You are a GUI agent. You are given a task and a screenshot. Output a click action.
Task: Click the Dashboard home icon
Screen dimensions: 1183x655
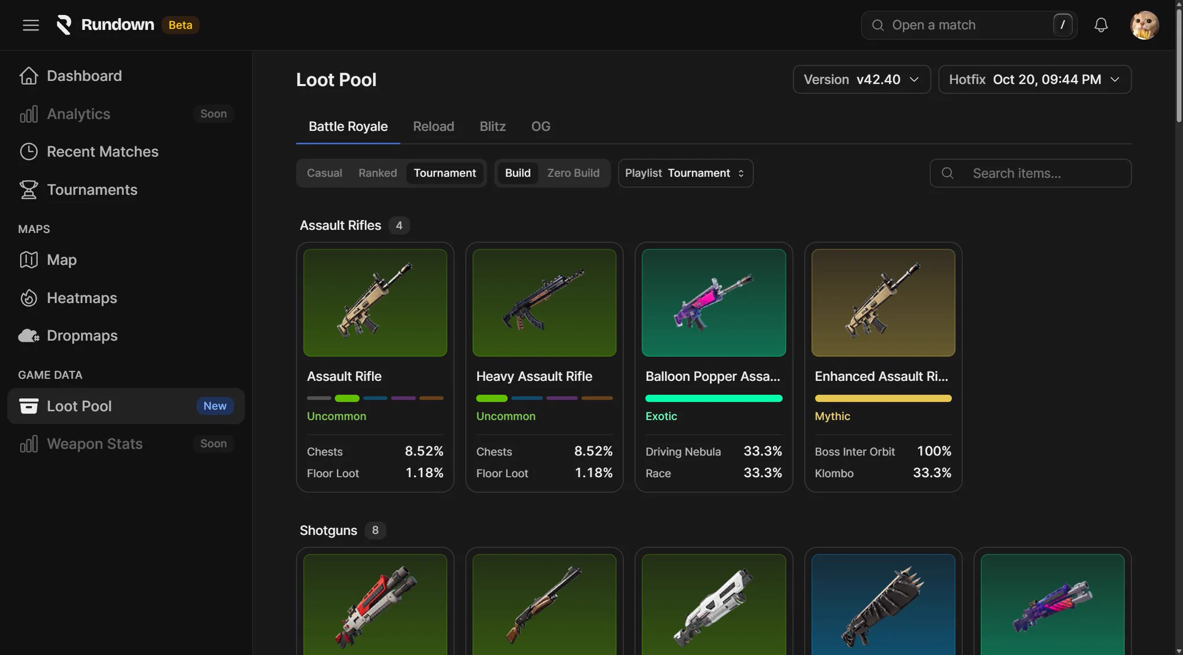click(x=28, y=76)
